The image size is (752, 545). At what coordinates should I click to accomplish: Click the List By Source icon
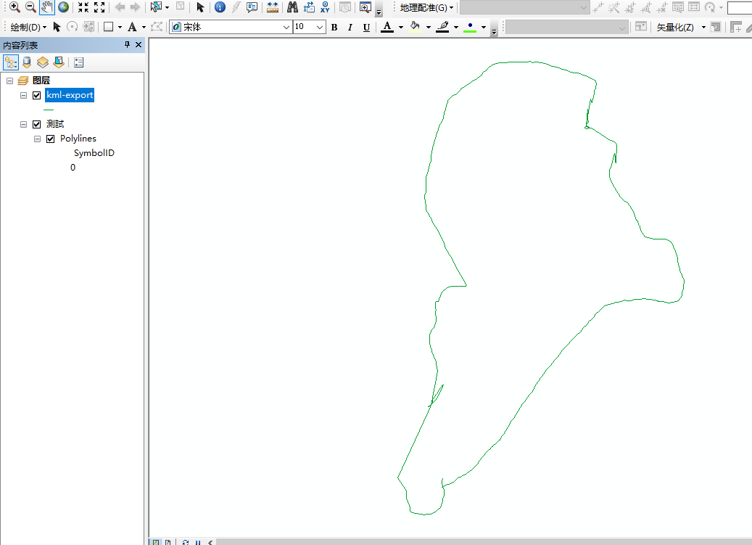[27, 62]
